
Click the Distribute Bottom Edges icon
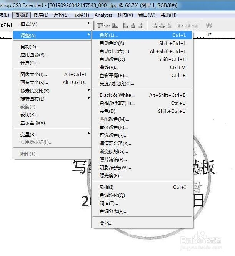(169, 25)
